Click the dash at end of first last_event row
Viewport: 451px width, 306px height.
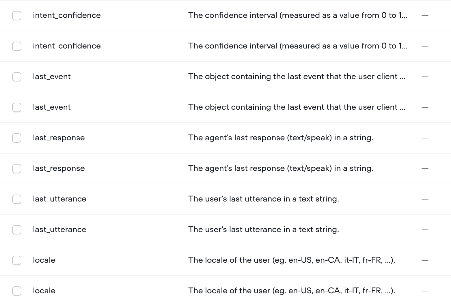pos(425,77)
